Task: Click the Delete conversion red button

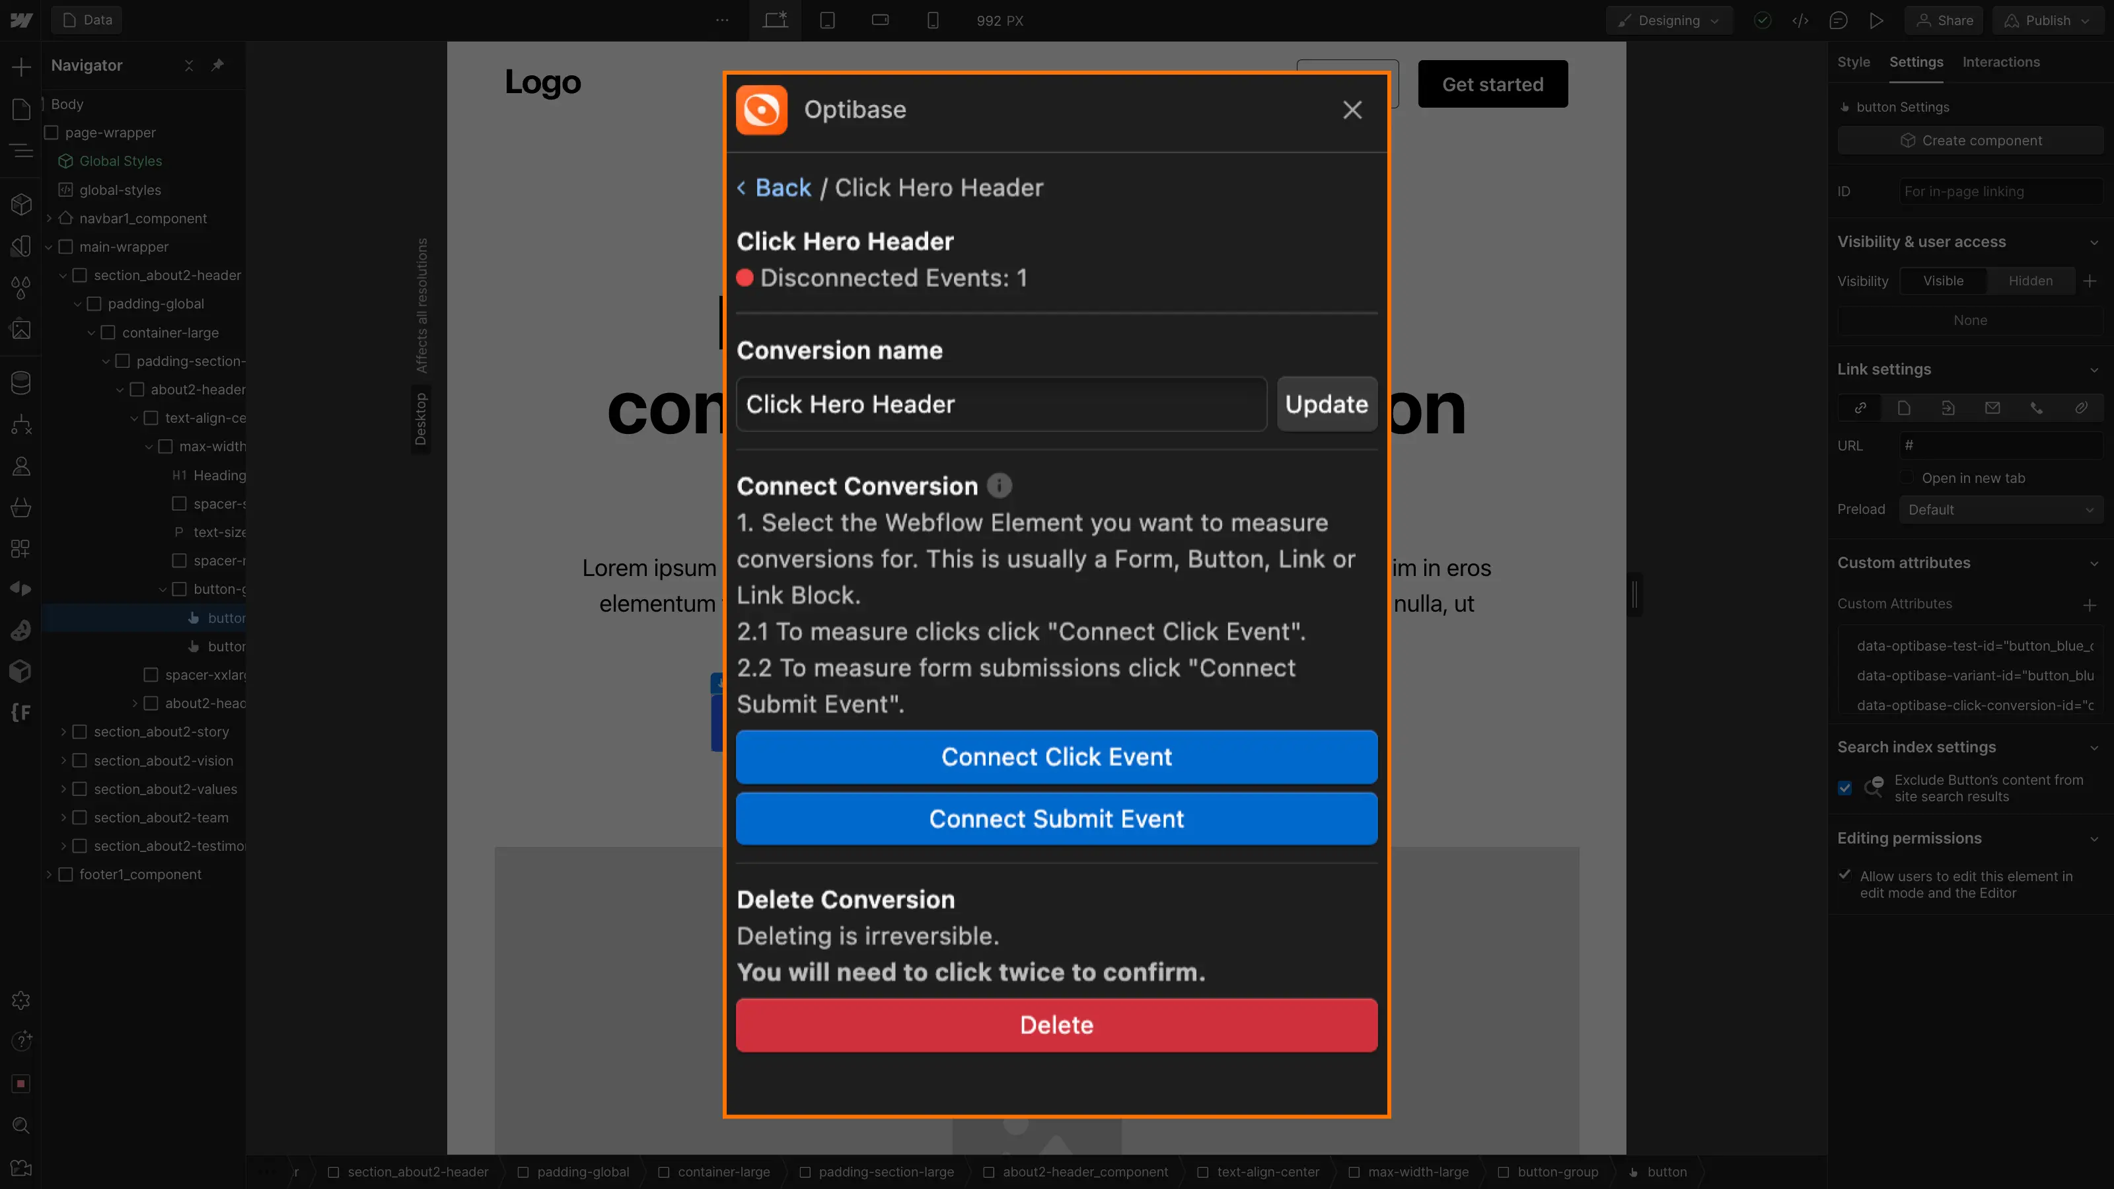Action: pos(1057,1025)
